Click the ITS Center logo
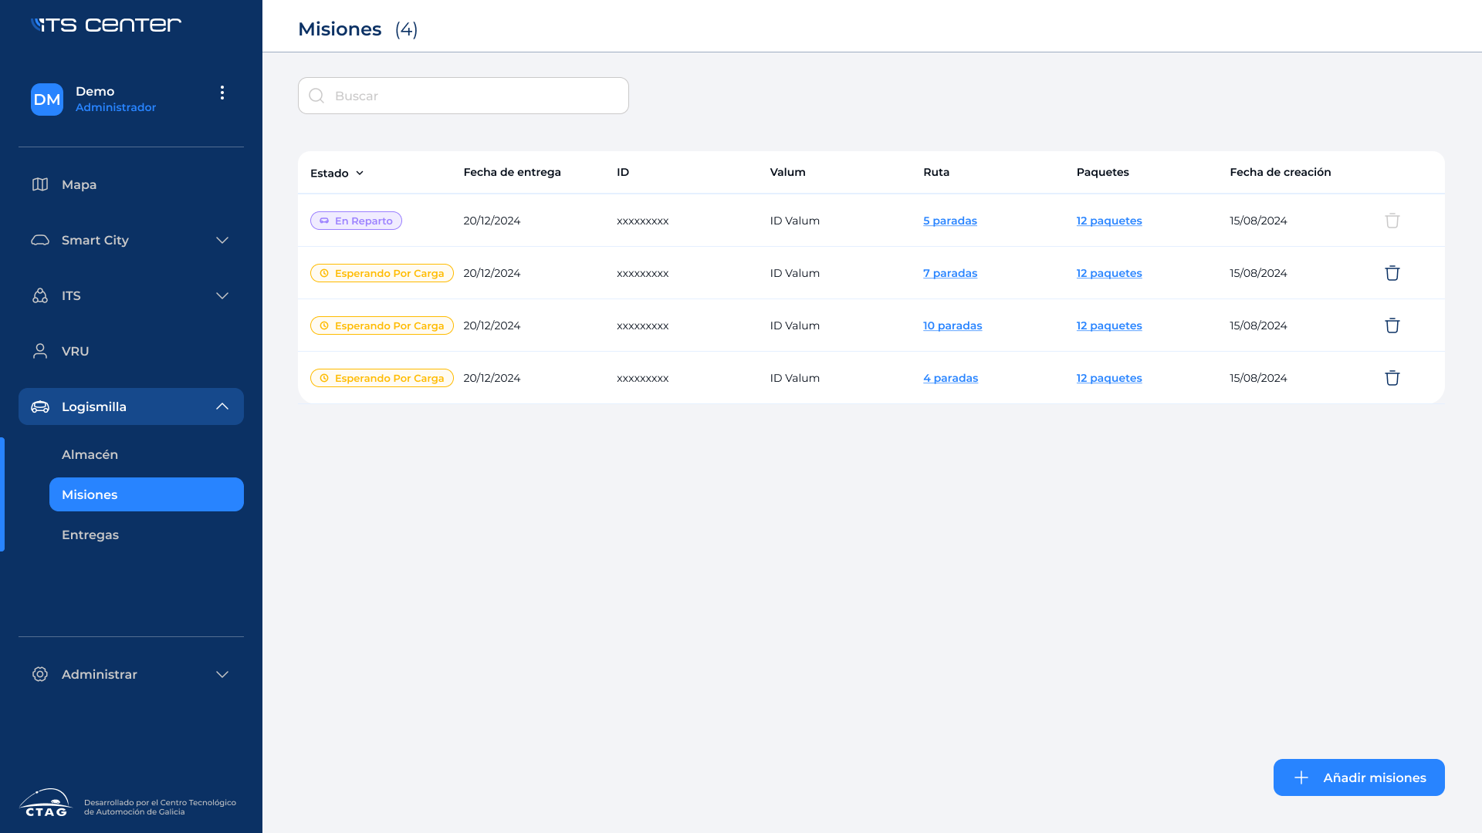The image size is (1482, 833). (106, 25)
